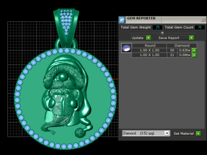Select the 1.00 X 1.00 size cell
This screenshot has width=207, height=155.
point(149,55)
